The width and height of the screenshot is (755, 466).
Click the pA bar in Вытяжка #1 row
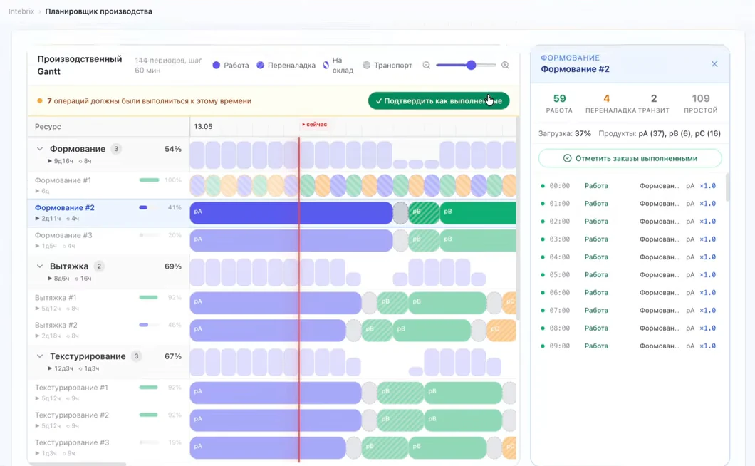point(276,303)
